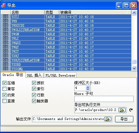
Task: Click the export window title icon
Action: click(3, 5)
